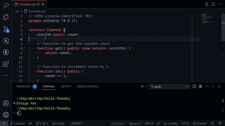The image size is (225, 126).
Task: Open the lightning bolt extension view
Action: [x=6, y=52]
